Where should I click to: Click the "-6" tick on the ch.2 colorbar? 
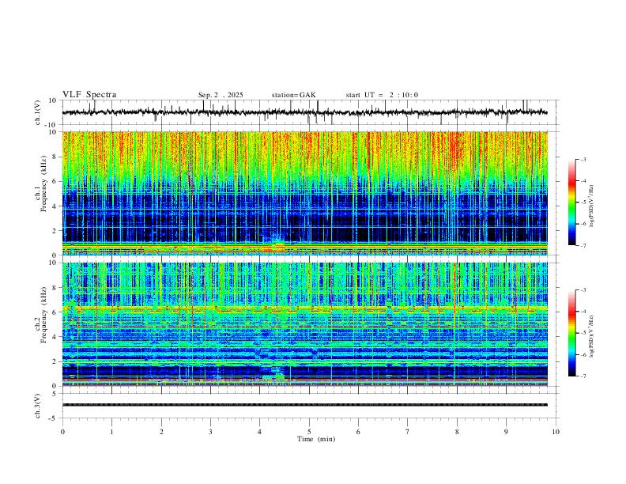tap(583, 354)
